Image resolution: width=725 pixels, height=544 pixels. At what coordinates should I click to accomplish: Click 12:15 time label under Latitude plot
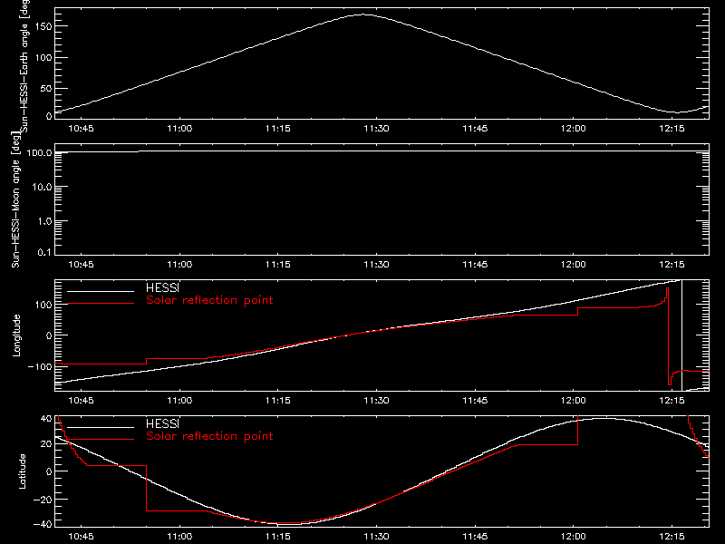click(x=672, y=537)
